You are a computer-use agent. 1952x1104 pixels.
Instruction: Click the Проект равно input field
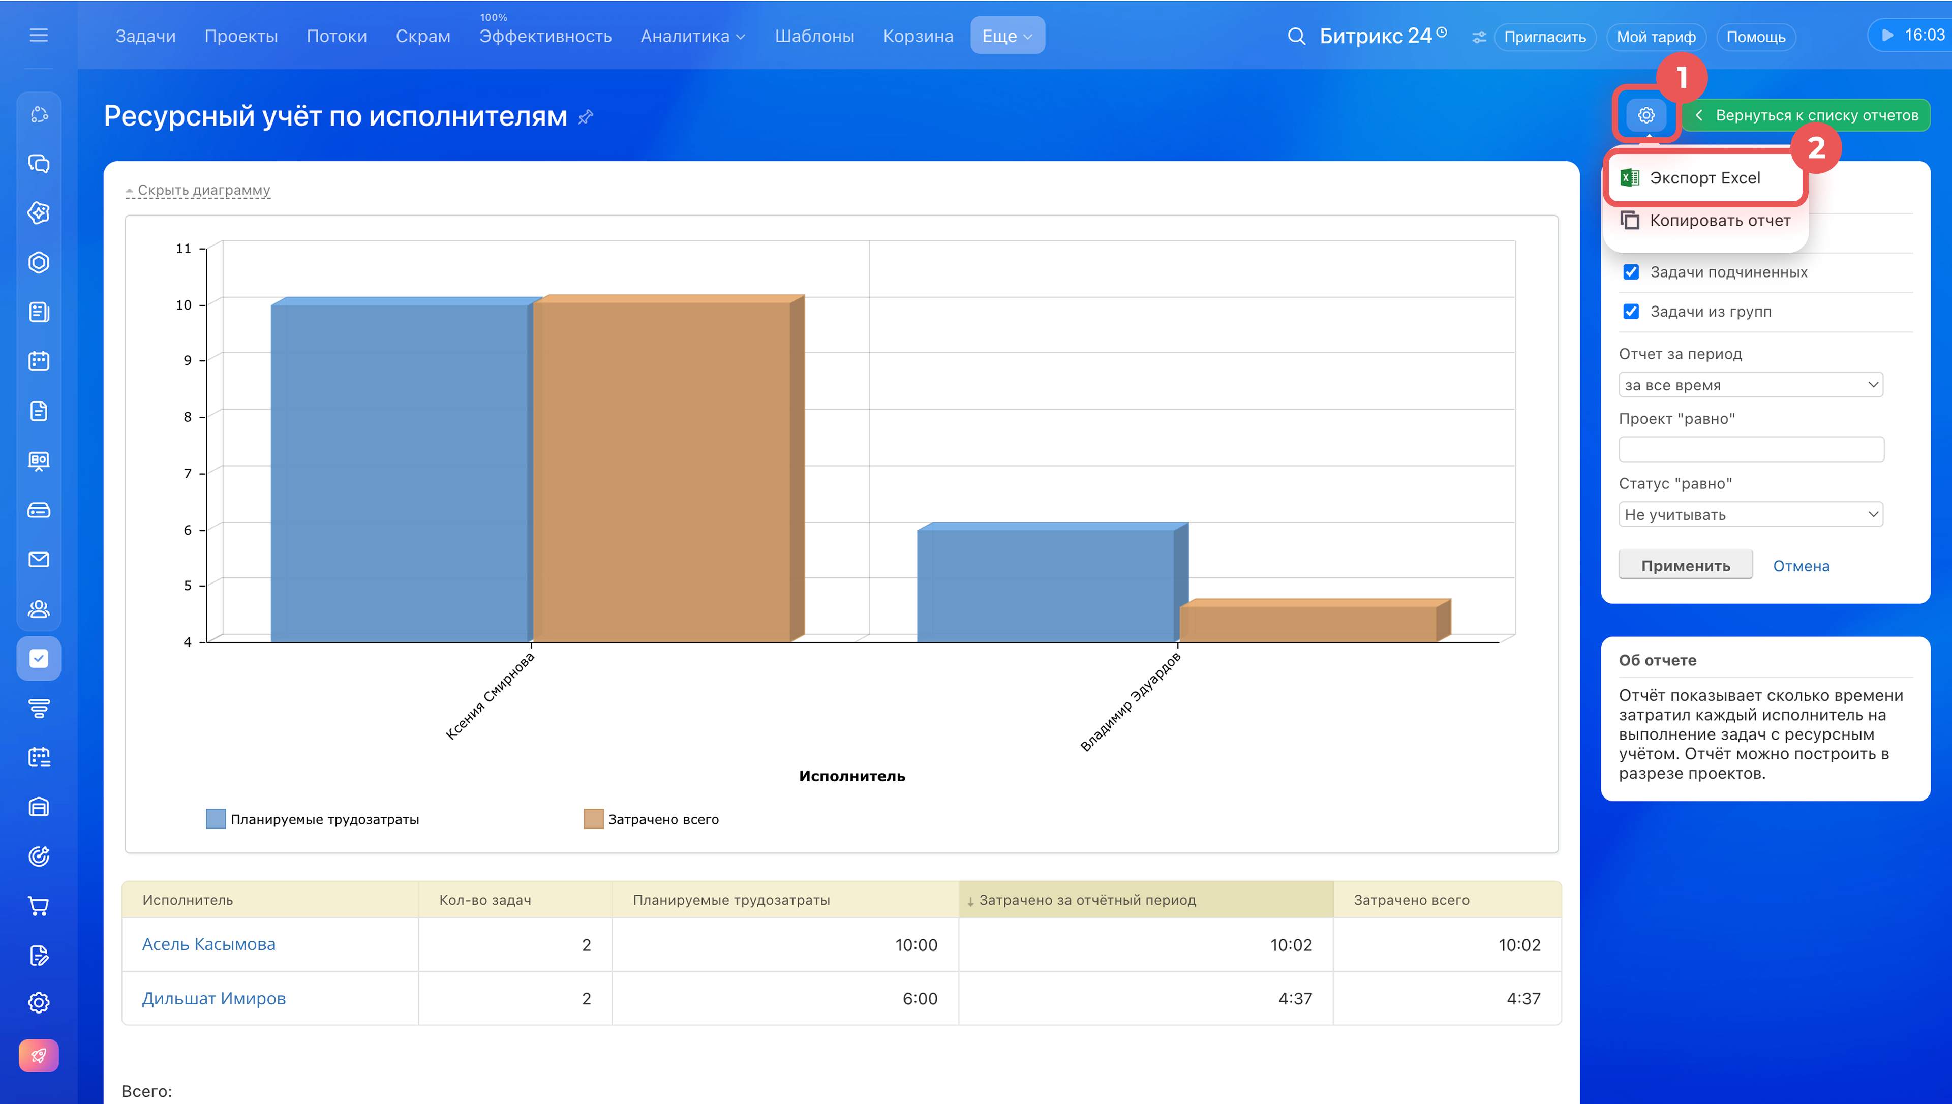click(x=1750, y=450)
